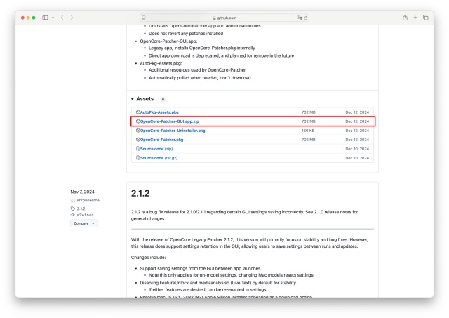Click the translate icon in address bar
Screen dimensions: 449x318
tap(300, 17)
